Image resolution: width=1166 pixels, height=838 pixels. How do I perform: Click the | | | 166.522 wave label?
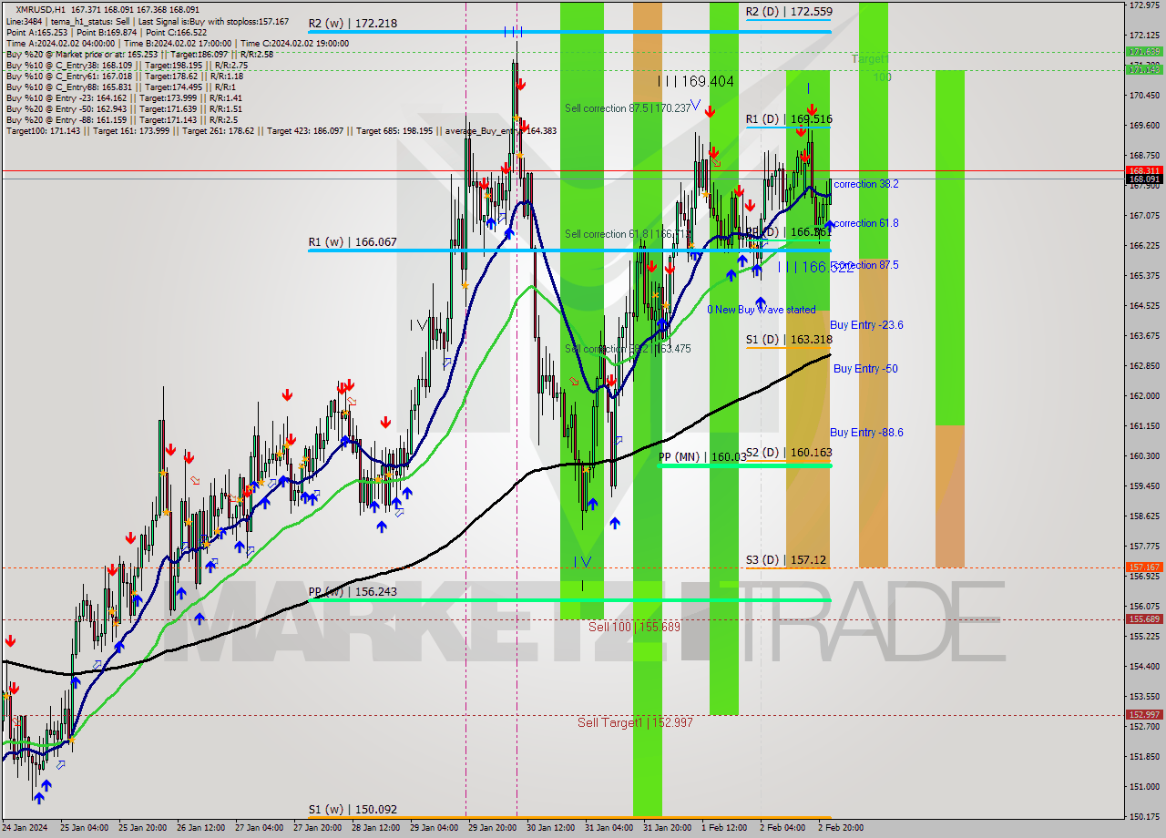pyautogui.click(x=815, y=267)
